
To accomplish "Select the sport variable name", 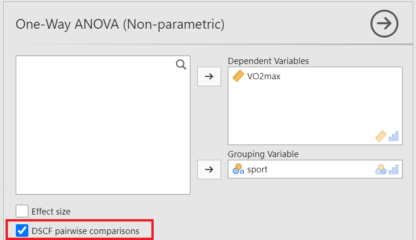I will coord(257,170).
